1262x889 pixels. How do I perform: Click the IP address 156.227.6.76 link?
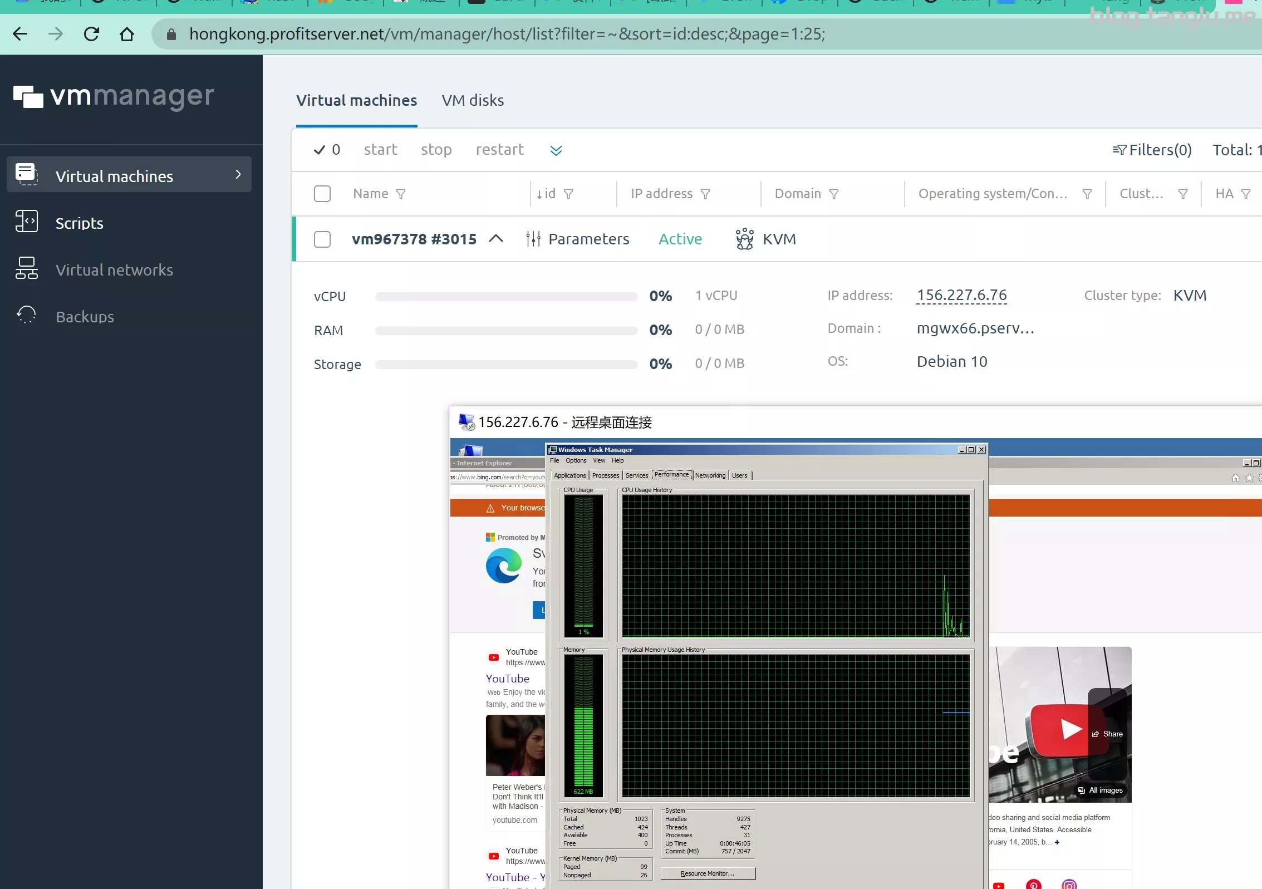click(x=961, y=294)
